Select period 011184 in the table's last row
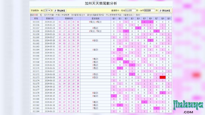Viewport: 205px width, 115px height. click(x=36, y=111)
